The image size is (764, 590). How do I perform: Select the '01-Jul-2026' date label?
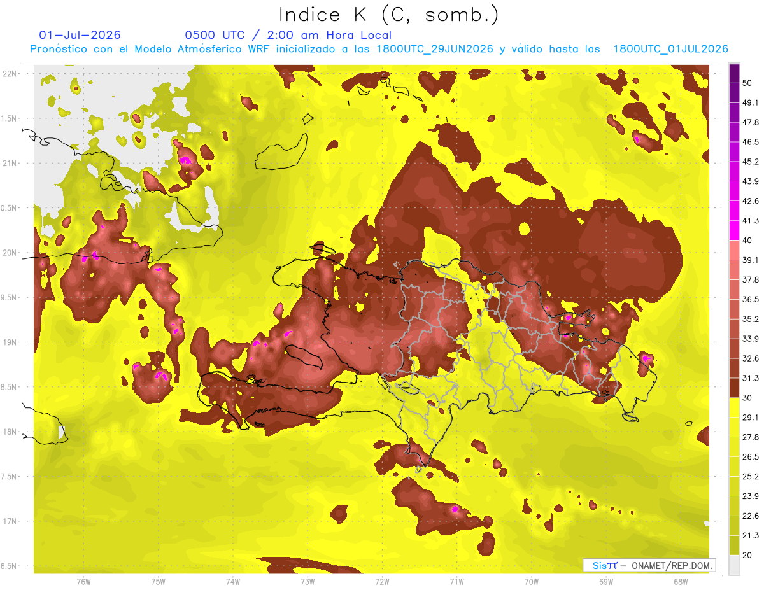click(x=80, y=35)
